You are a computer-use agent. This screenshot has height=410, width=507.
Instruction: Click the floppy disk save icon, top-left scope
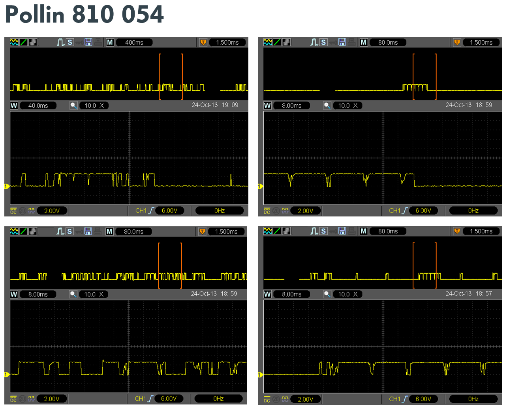[x=88, y=42]
